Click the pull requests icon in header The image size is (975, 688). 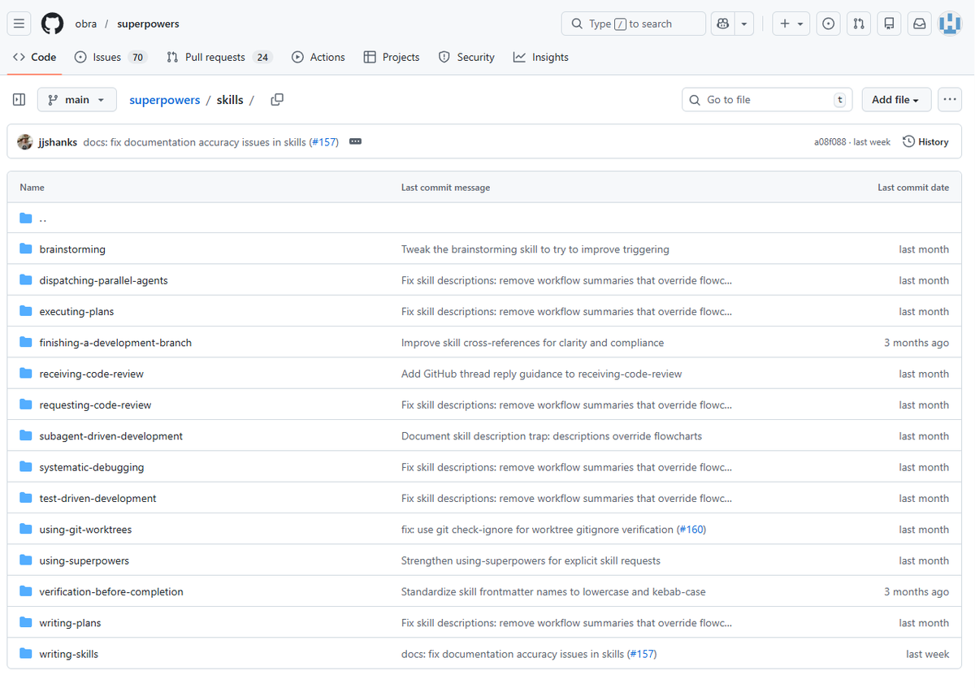(859, 24)
